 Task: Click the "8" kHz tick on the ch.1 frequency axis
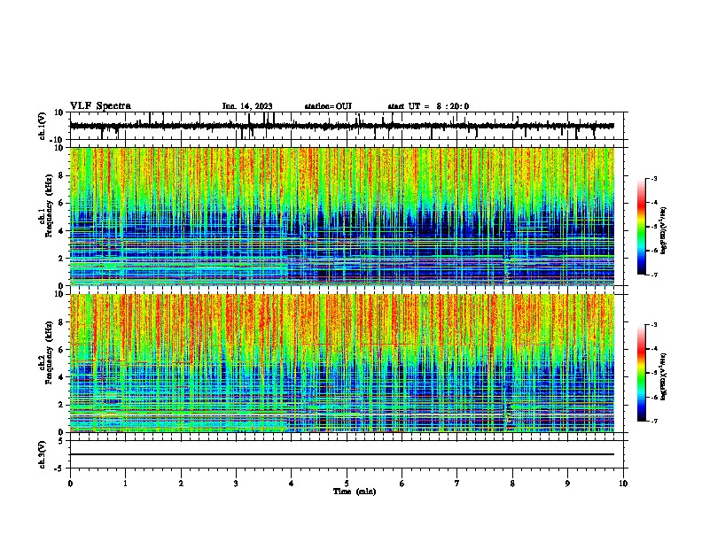61,175
